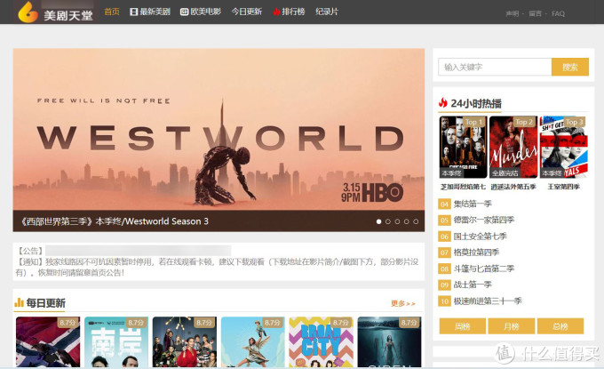Viewport: 604px width, 369px height.
Task: Open the 留言 link
Action: click(535, 14)
